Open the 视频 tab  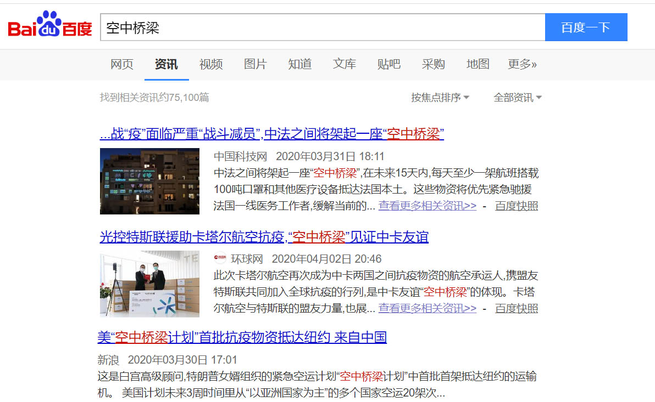pyautogui.click(x=211, y=64)
